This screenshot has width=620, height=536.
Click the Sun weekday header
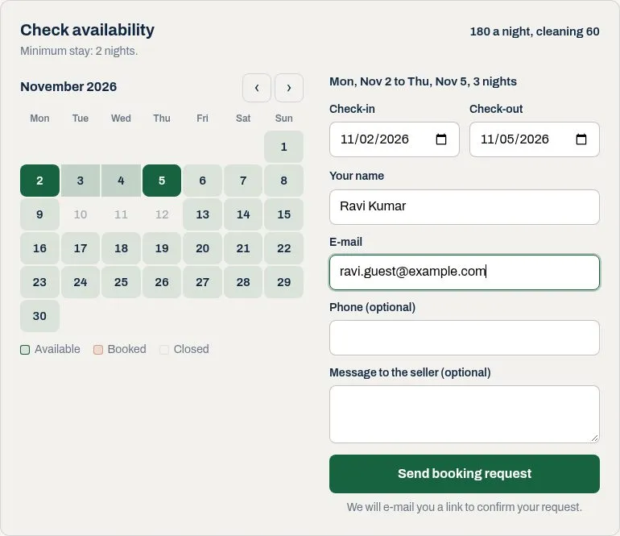pyautogui.click(x=284, y=118)
